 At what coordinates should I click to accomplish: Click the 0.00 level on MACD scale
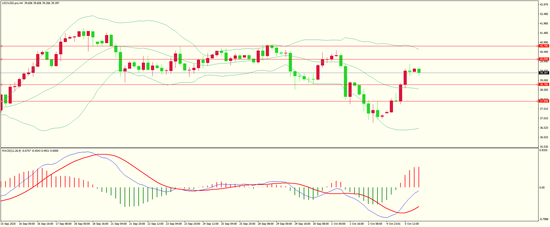(x=542, y=188)
